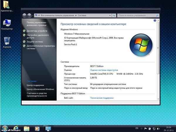Image resolution: width=176 pixels, height=132 pixels.
Task: Refresh the address bar view
Action: [x=114, y=16]
